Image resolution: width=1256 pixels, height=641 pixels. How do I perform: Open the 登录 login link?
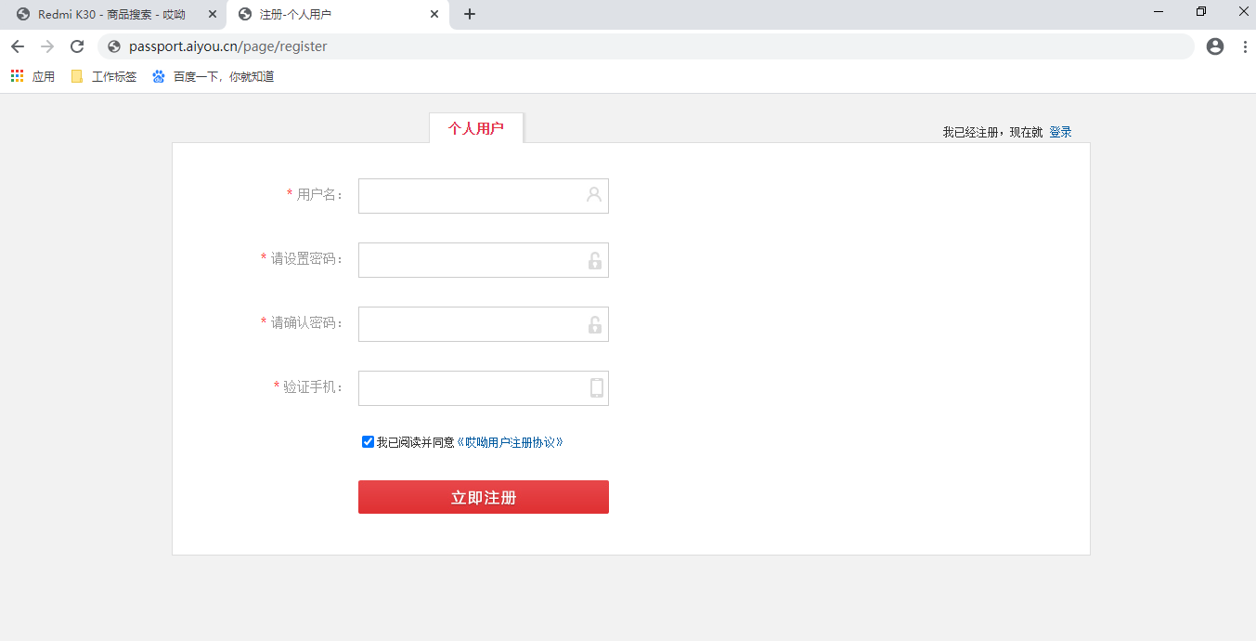[x=1059, y=131]
